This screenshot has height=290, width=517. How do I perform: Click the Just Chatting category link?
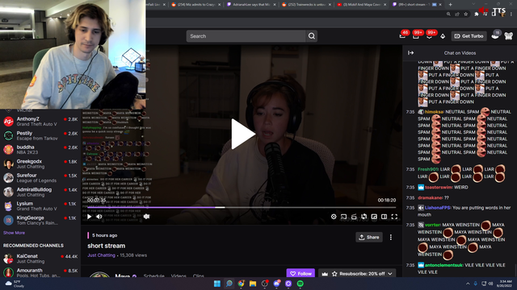[x=101, y=255]
